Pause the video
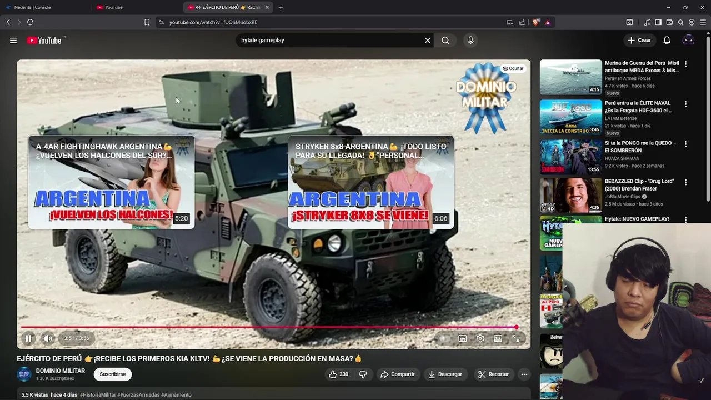 coord(28,338)
